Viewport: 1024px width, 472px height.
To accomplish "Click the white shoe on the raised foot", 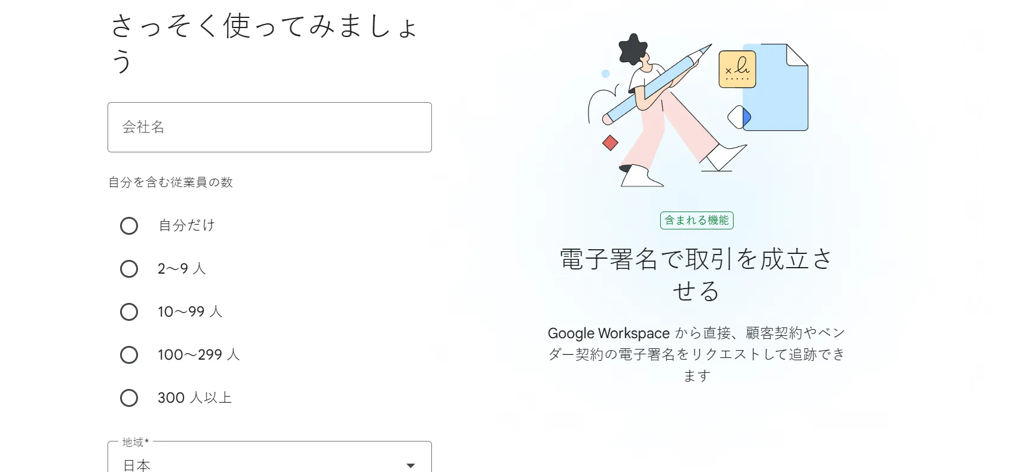I will point(725,157).
